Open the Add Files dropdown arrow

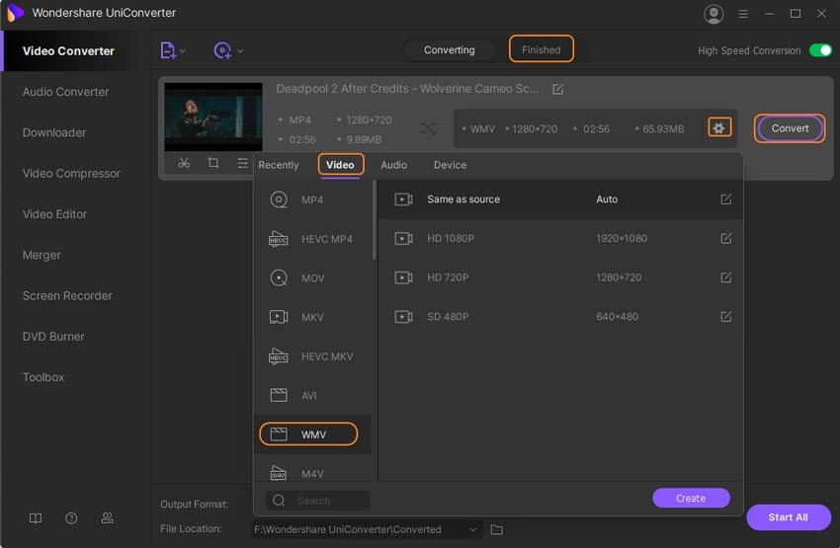pos(183,50)
